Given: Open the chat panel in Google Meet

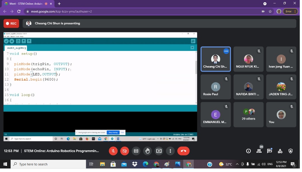Looking at the screenshot, I should click(x=269, y=151).
